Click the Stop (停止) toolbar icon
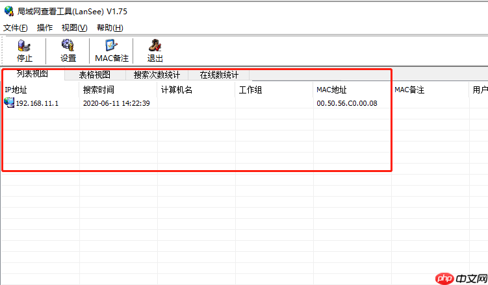 point(24,45)
